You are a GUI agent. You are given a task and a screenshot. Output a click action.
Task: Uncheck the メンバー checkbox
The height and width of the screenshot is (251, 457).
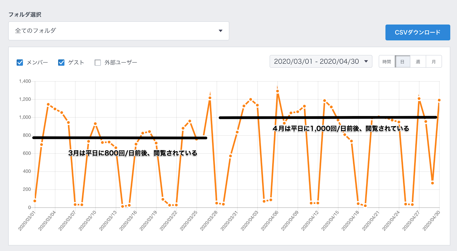point(20,62)
